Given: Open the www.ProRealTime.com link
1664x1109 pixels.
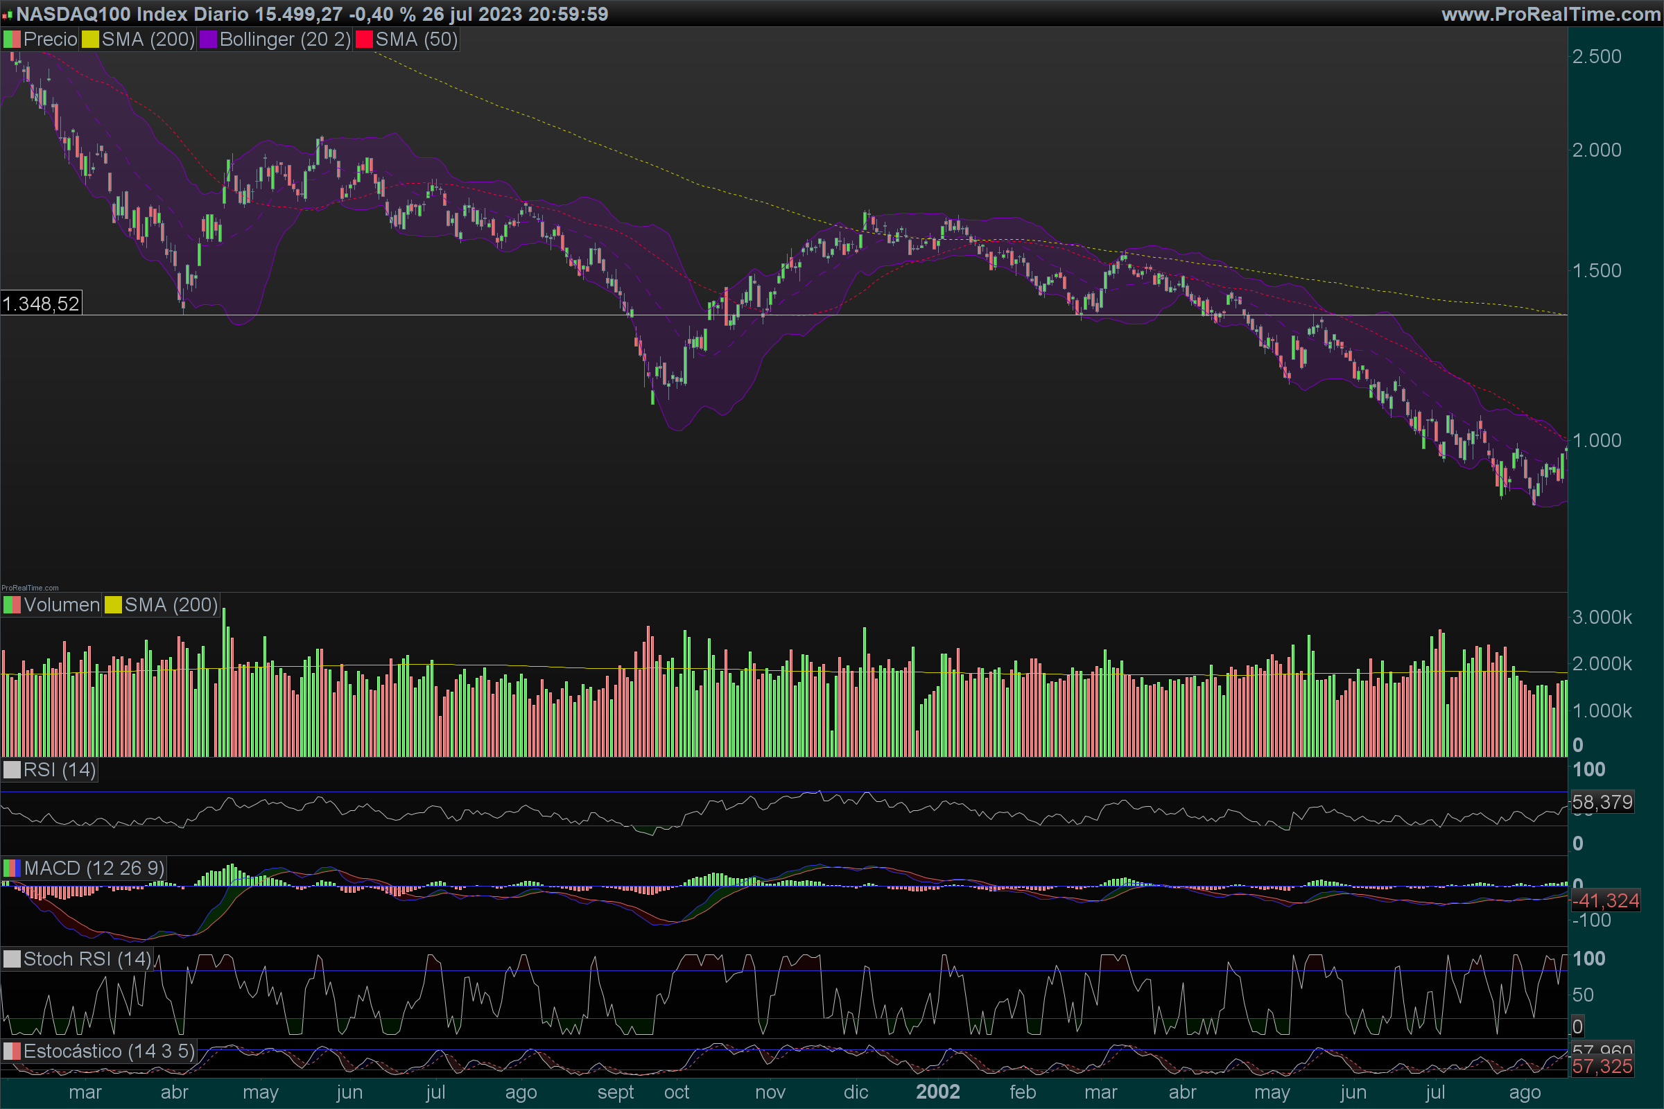Looking at the screenshot, I should (x=1551, y=14).
